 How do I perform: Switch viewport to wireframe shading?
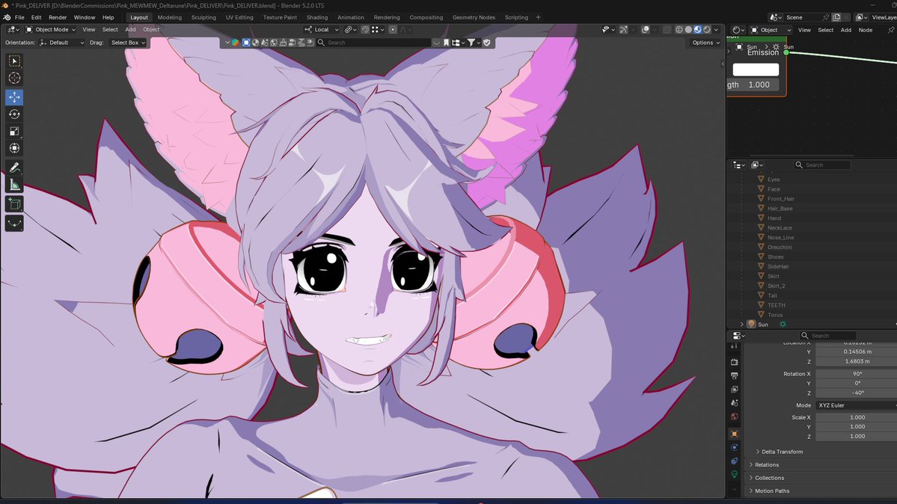tap(679, 30)
